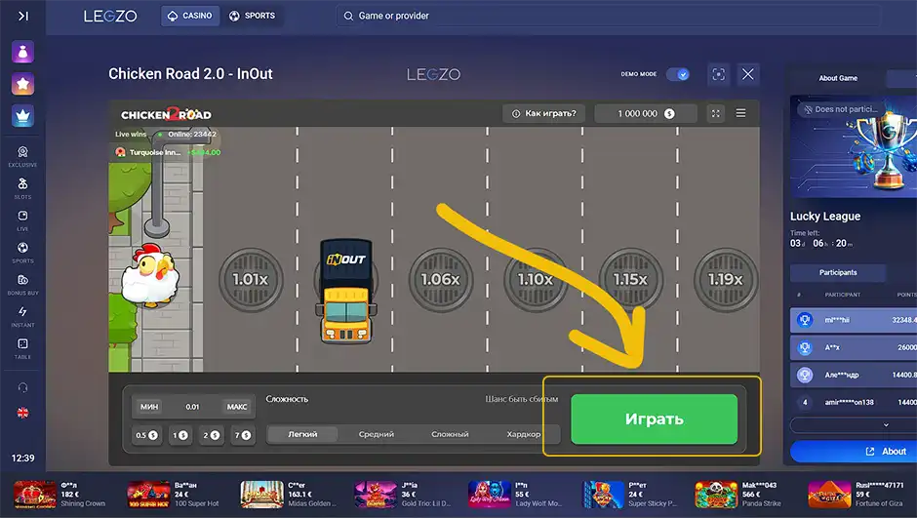This screenshot has width=917, height=518.
Task: Open the Instant games category
Action: (22, 316)
